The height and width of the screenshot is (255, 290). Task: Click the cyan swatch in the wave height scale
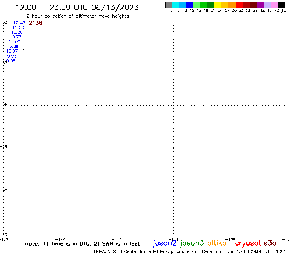[x=176, y=5]
